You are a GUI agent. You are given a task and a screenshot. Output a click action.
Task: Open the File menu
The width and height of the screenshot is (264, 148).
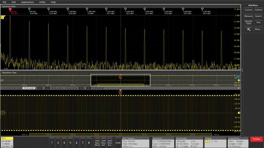[4, 2]
